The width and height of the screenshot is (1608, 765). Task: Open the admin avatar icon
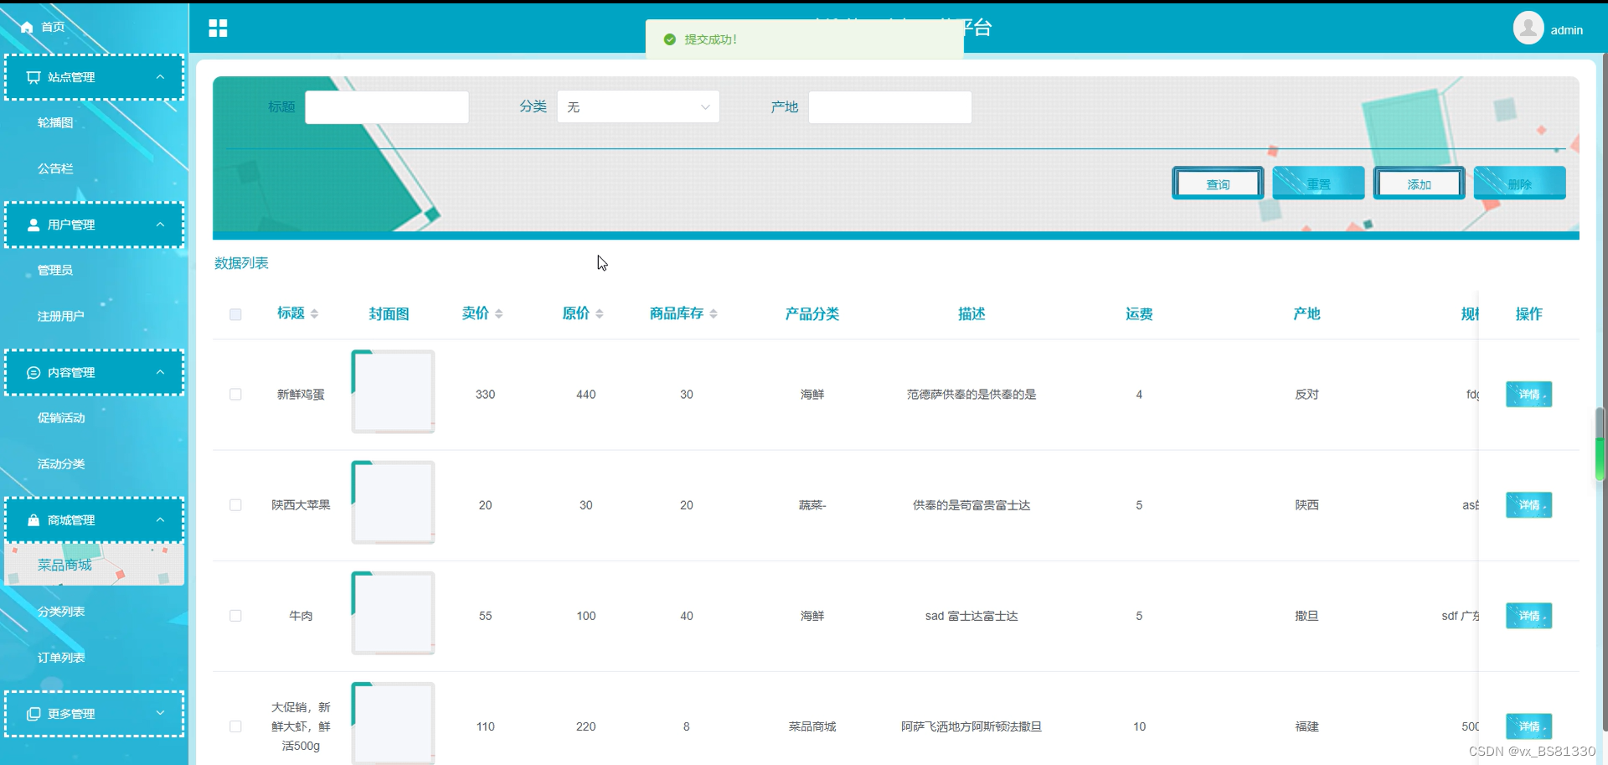(x=1528, y=28)
